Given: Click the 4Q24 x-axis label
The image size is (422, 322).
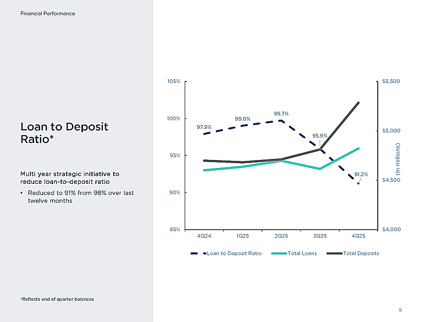Looking at the screenshot, I should pyautogui.click(x=204, y=236).
